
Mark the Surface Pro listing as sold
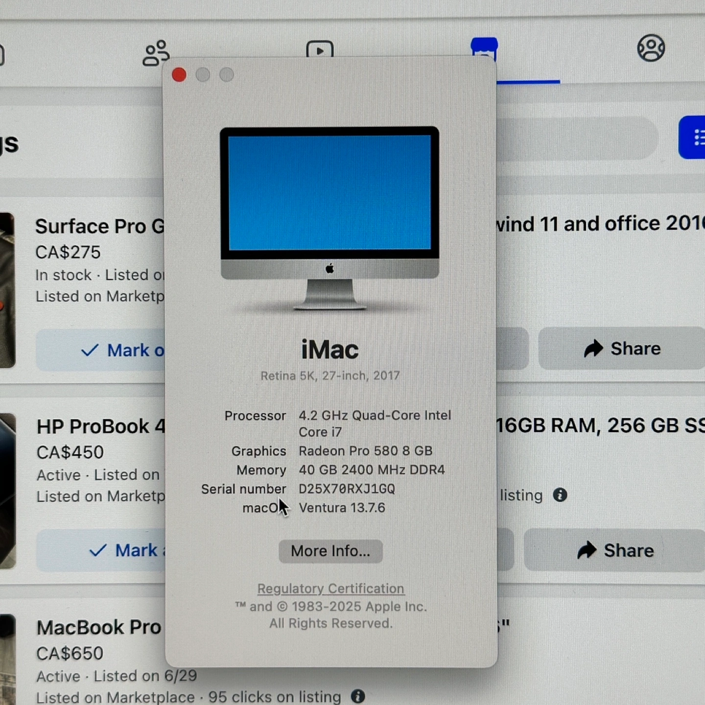[100, 350]
